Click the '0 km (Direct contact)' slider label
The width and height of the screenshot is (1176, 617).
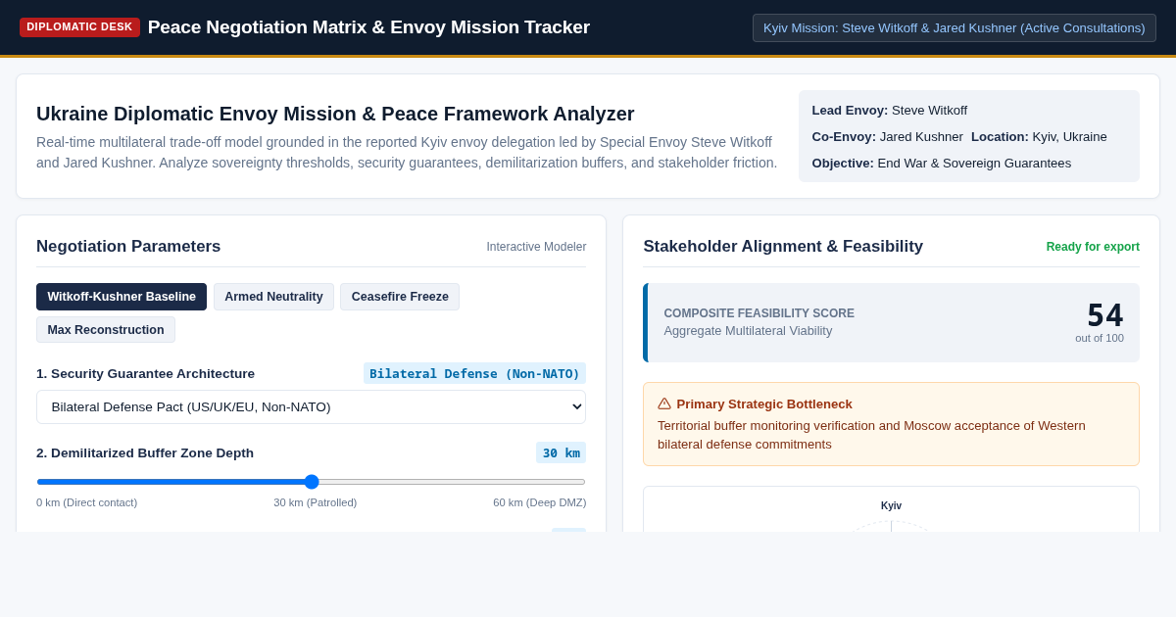pyautogui.click(x=87, y=502)
